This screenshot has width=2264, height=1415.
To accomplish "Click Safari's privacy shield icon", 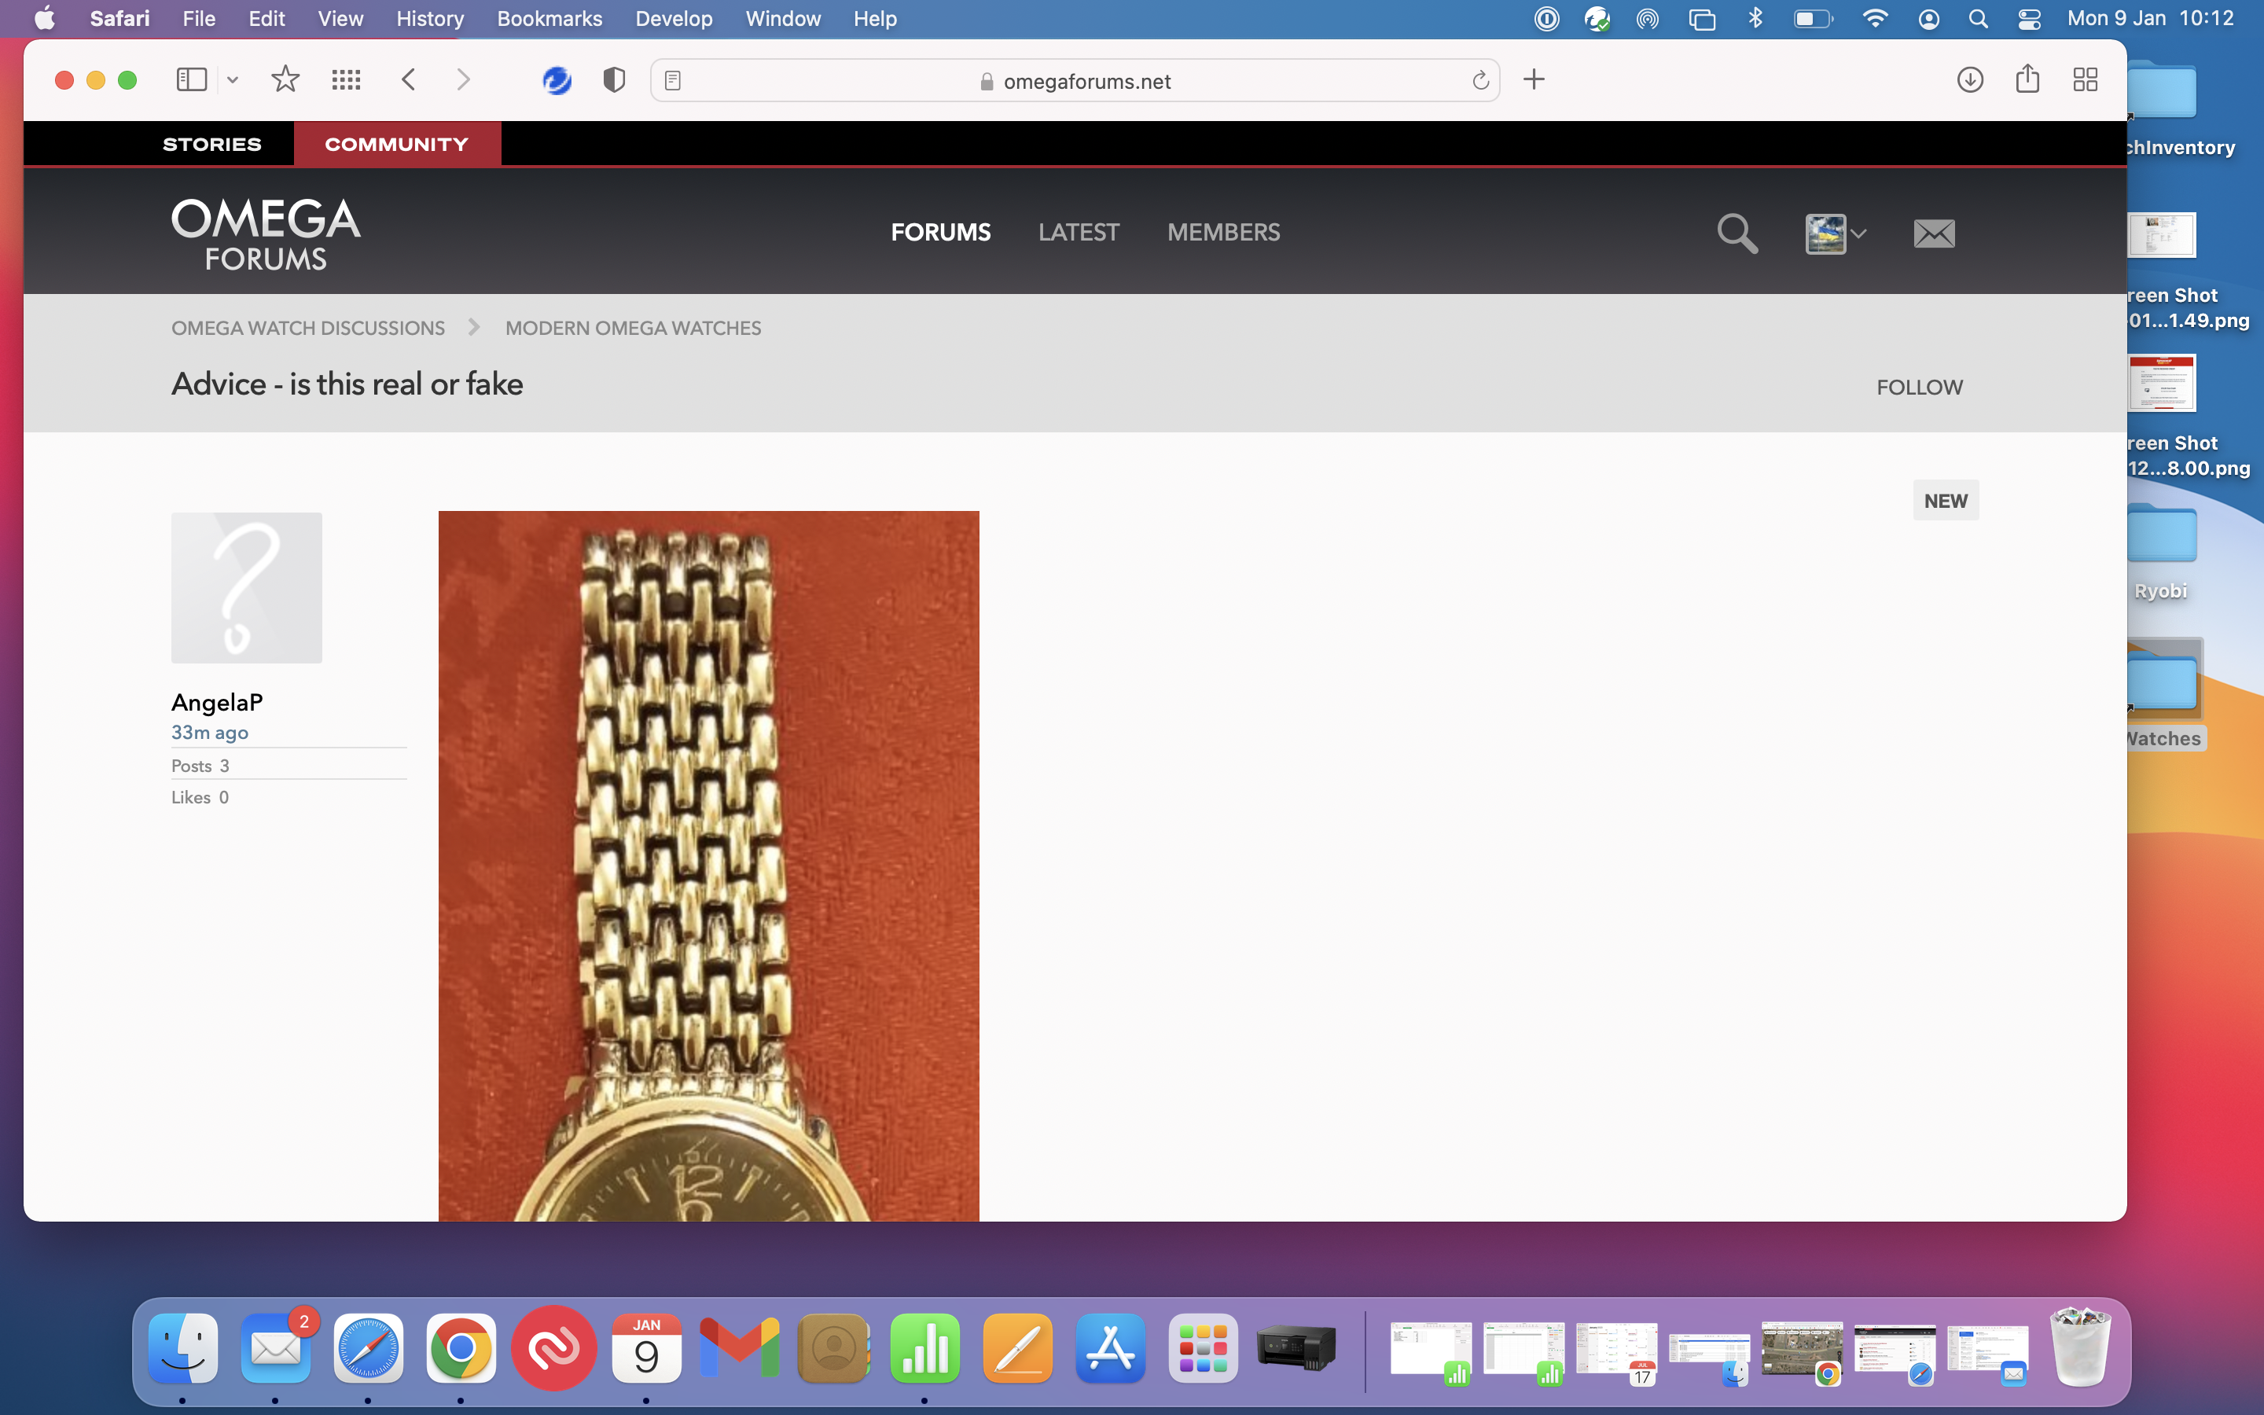I will point(614,80).
